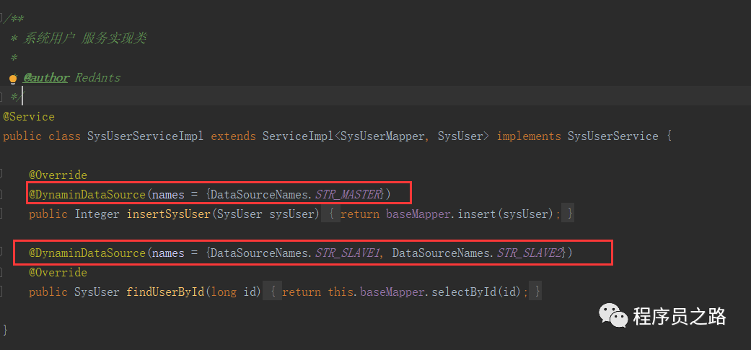This screenshot has height=350, width=751.
Task: Click the @author Javadoc tag
Action: click(46, 77)
